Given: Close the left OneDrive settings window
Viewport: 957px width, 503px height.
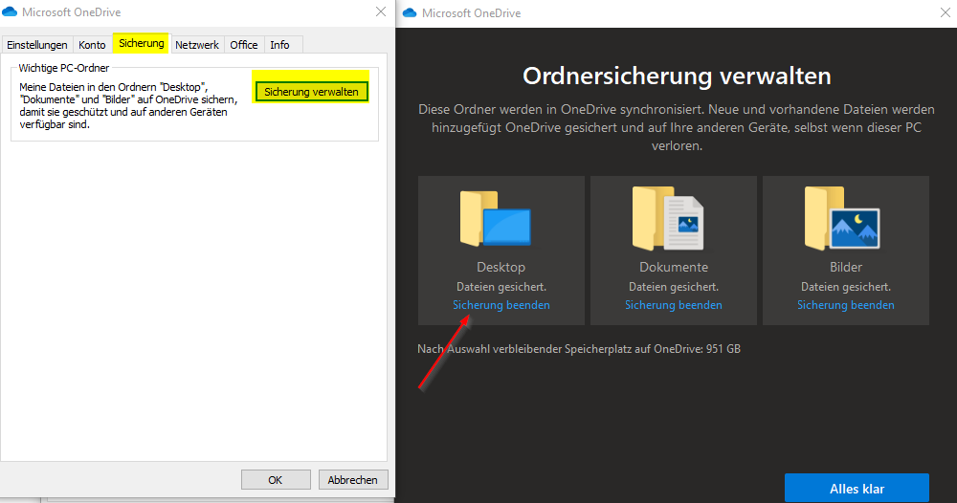Looking at the screenshot, I should pos(381,11).
